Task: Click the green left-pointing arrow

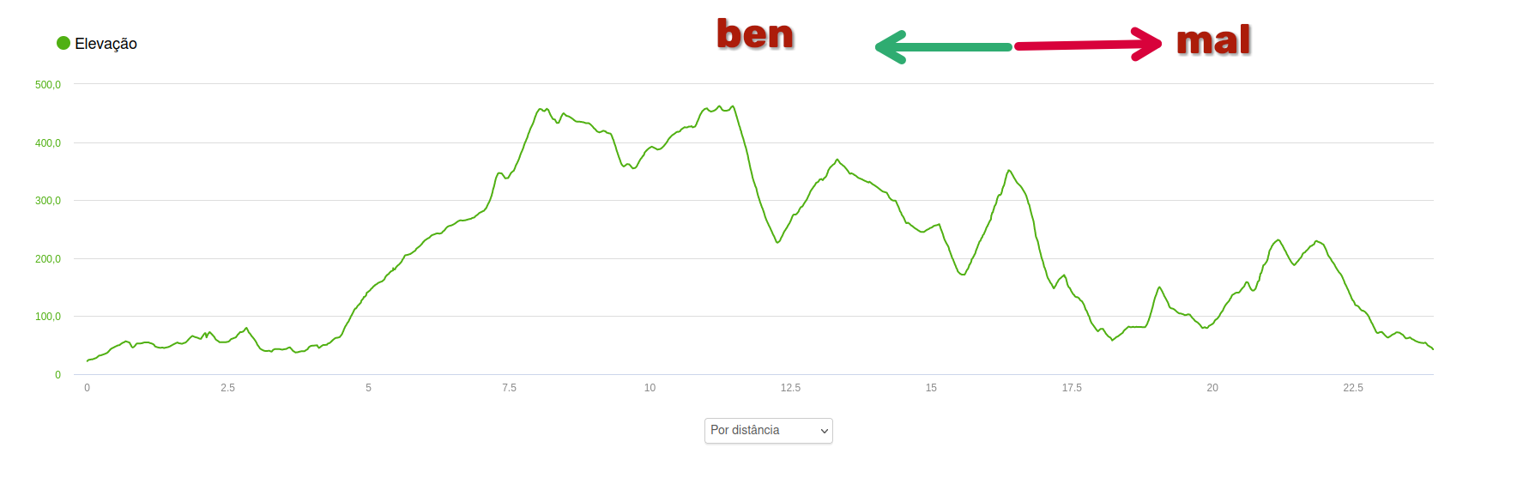Action: tap(944, 47)
